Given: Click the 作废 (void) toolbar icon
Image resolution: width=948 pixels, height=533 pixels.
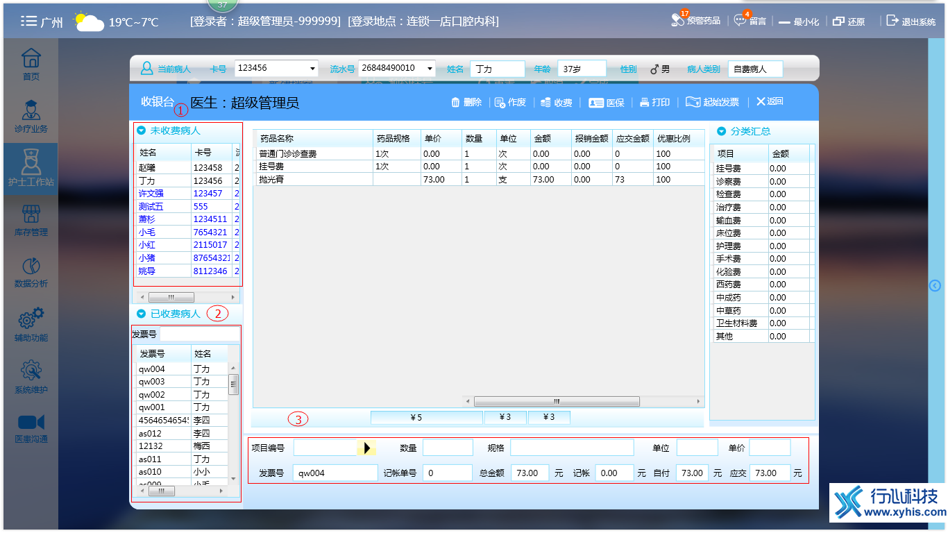Looking at the screenshot, I should pyautogui.click(x=509, y=102).
